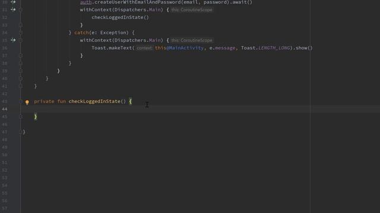Click 'private' keyword on line 43

point(44,101)
